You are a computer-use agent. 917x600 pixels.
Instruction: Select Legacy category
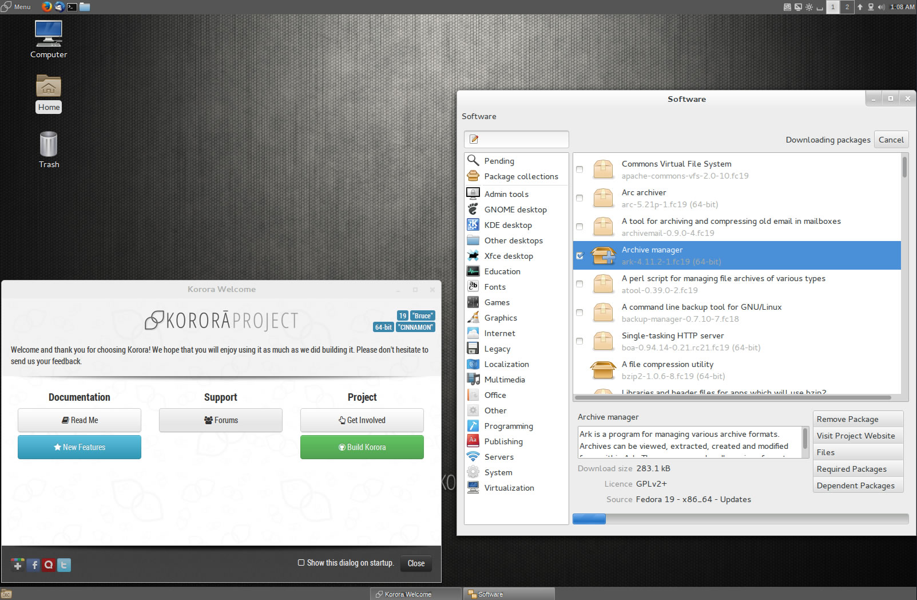pyautogui.click(x=516, y=349)
